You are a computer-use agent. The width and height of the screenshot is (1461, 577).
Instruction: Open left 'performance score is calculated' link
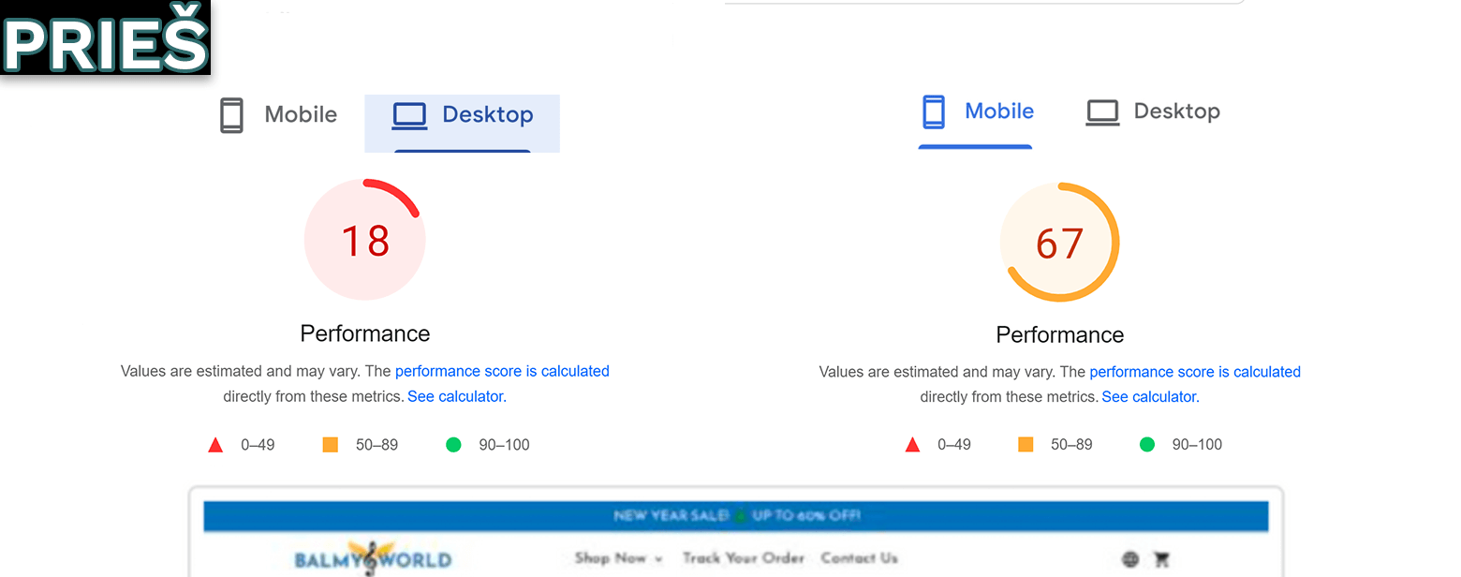[x=502, y=371]
